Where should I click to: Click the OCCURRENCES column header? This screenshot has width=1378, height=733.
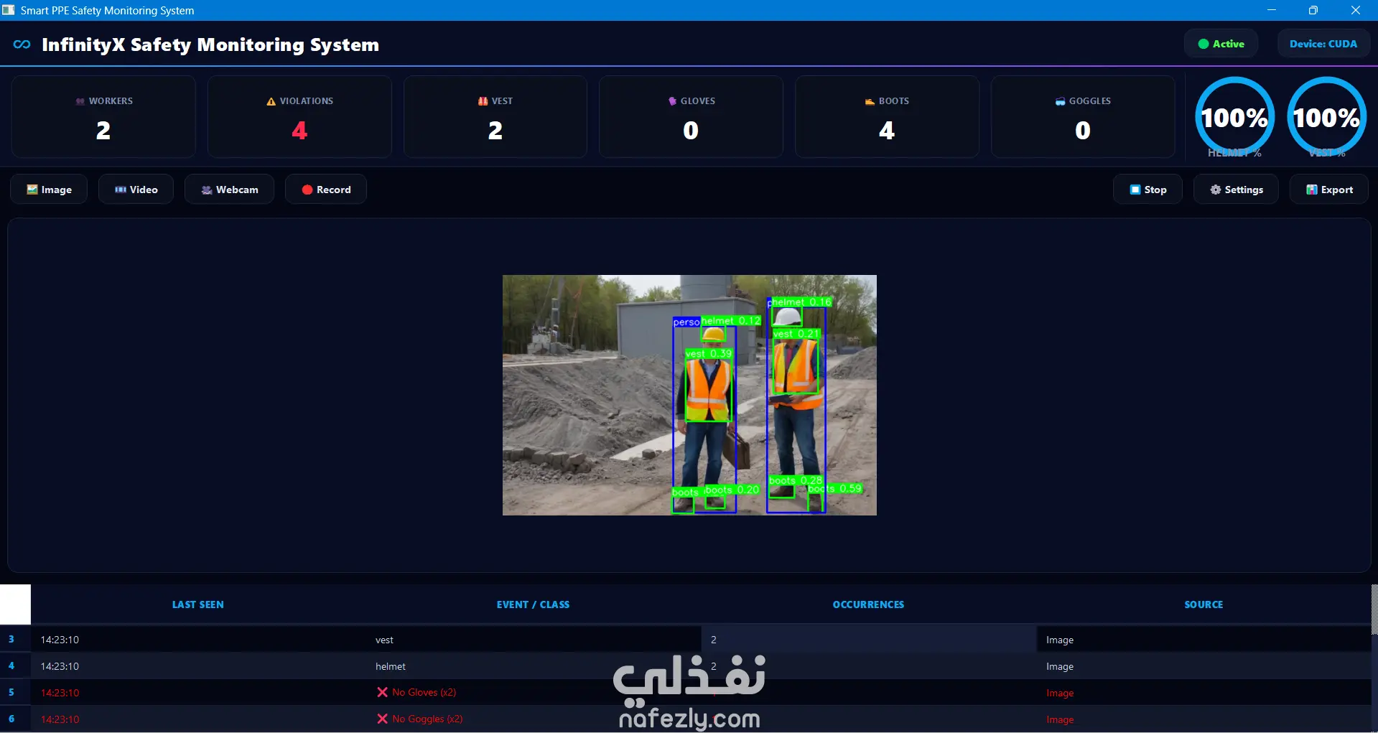(868, 604)
